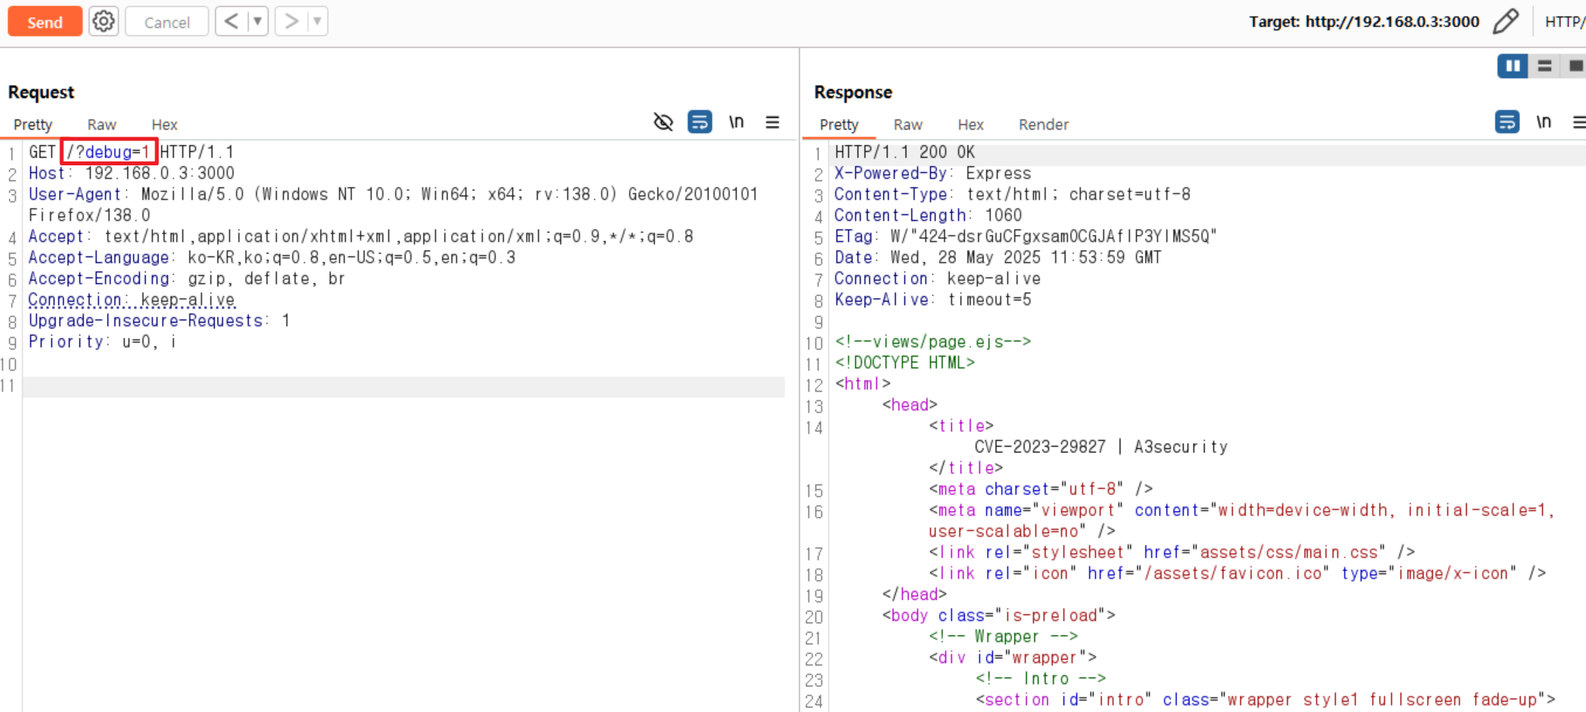Image resolution: width=1586 pixels, height=712 pixels.
Task: Switch to top-bottom layout view icon
Action: click(x=1544, y=66)
